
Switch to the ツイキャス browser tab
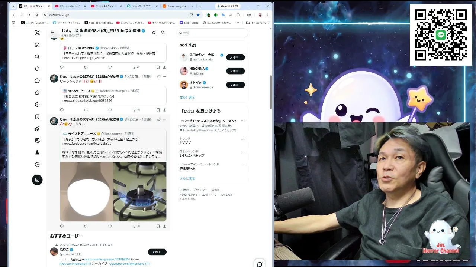pyautogui.click(x=142, y=6)
